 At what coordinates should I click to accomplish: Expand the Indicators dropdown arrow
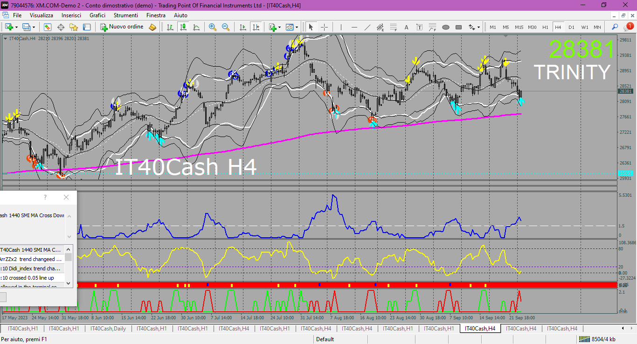coord(279,27)
